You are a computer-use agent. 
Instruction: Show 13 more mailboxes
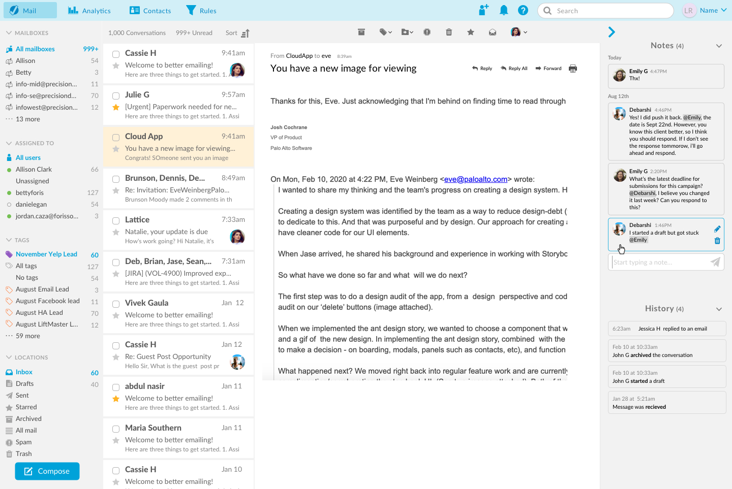(x=28, y=119)
